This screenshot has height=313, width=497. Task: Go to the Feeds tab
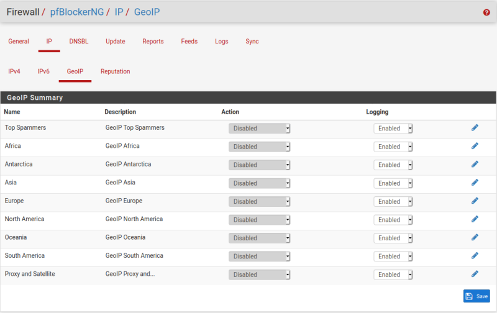pos(189,41)
